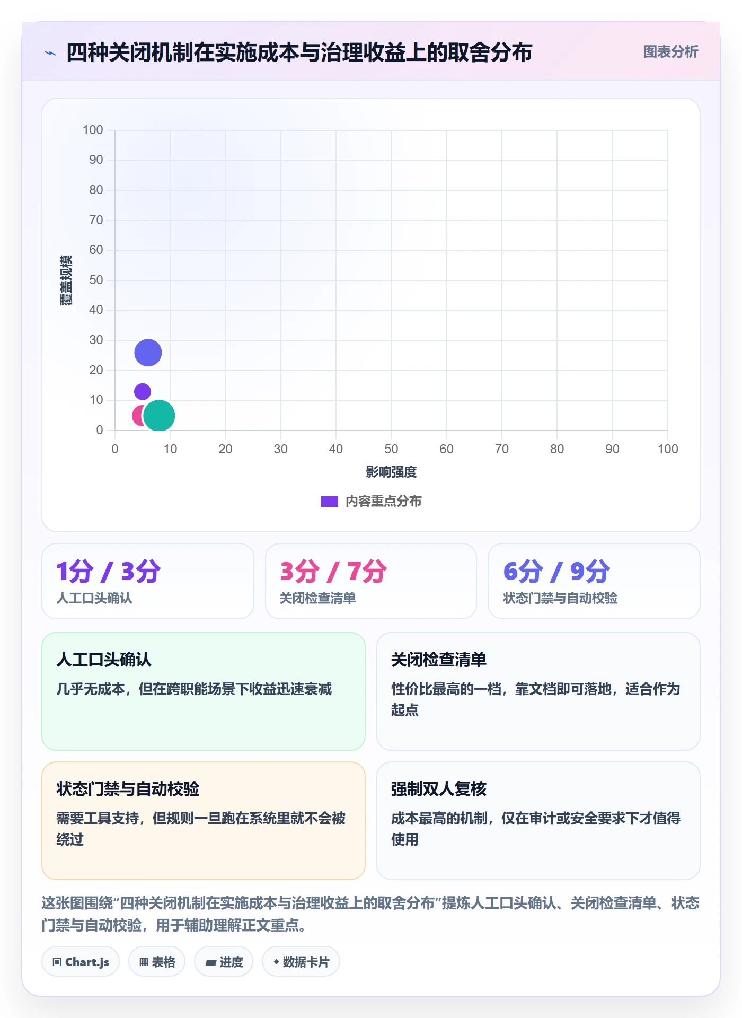This screenshot has height=1018, width=742.
Task: Click the description starting 需要工具支持
Action: point(201,829)
